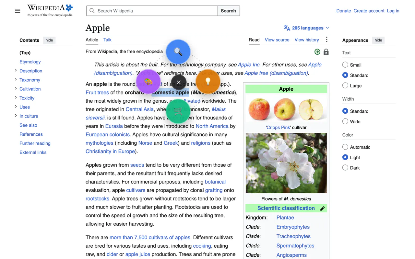Hide the Contents sidebar

(x=49, y=40)
